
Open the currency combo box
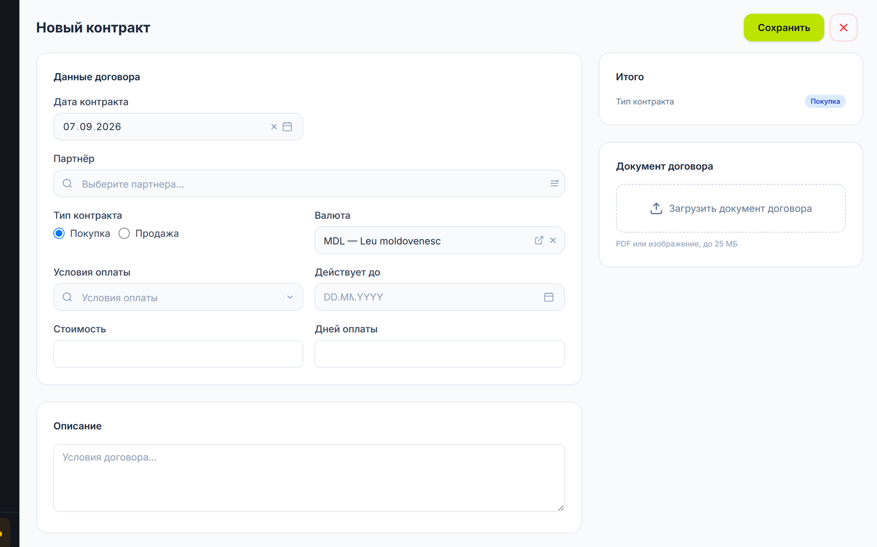[x=439, y=241]
